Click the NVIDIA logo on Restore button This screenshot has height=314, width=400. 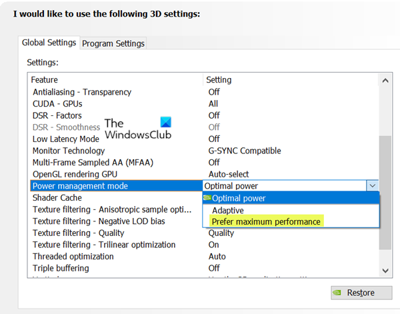point(339,293)
